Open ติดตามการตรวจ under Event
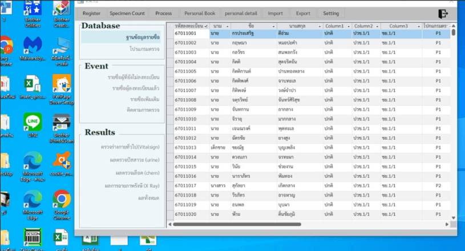Screen dimensions: 465x251 pyautogui.click(x=143, y=110)
